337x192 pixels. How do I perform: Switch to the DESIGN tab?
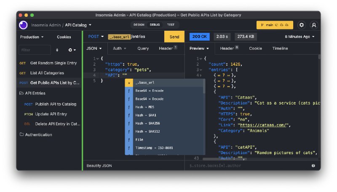[139, 25]
